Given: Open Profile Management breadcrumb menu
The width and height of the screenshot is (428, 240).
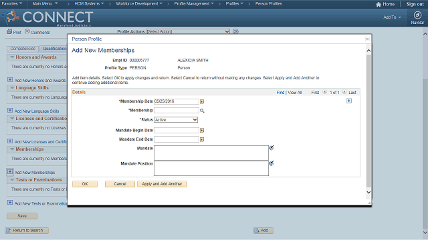Looking at the screenshot, I should pyautogui.click(x=194, y=4).
